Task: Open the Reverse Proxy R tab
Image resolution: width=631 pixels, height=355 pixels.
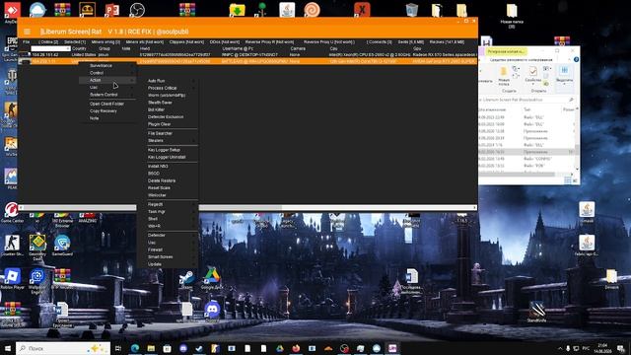Action: (x=269, y=41)
